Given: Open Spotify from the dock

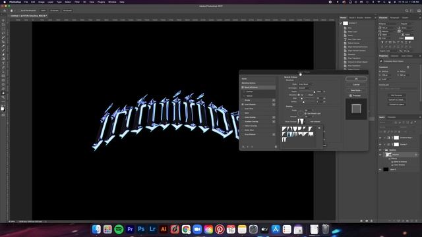Looking at the screenshot, I should pos(119,229).
